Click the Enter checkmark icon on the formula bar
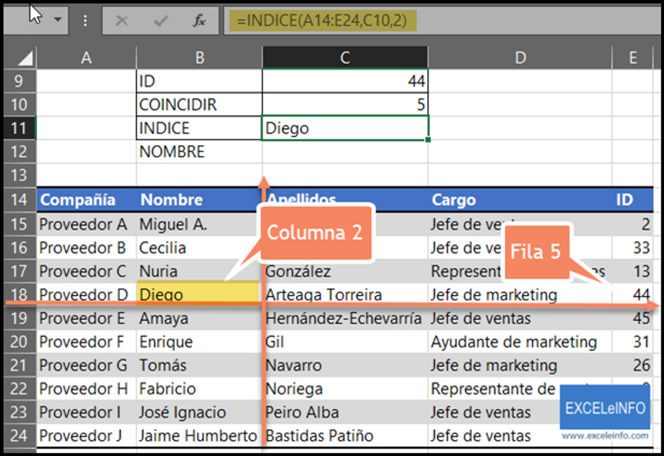 (160, 20)
